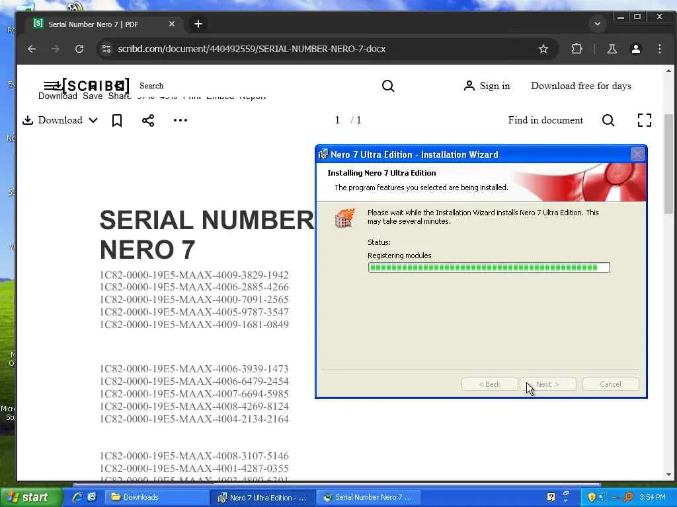The height and width of the screenshot is (507, 677).
Task: Click the Scribd page vertical scrollbar
Action: (x=668, y=164)
